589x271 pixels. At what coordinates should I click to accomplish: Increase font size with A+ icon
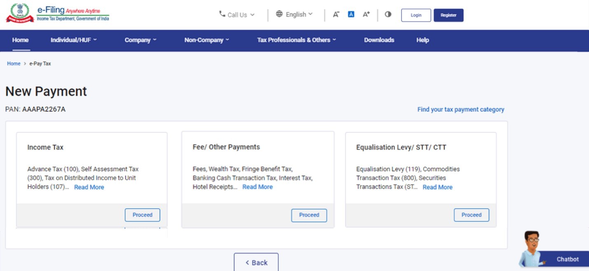coord(366,14)
